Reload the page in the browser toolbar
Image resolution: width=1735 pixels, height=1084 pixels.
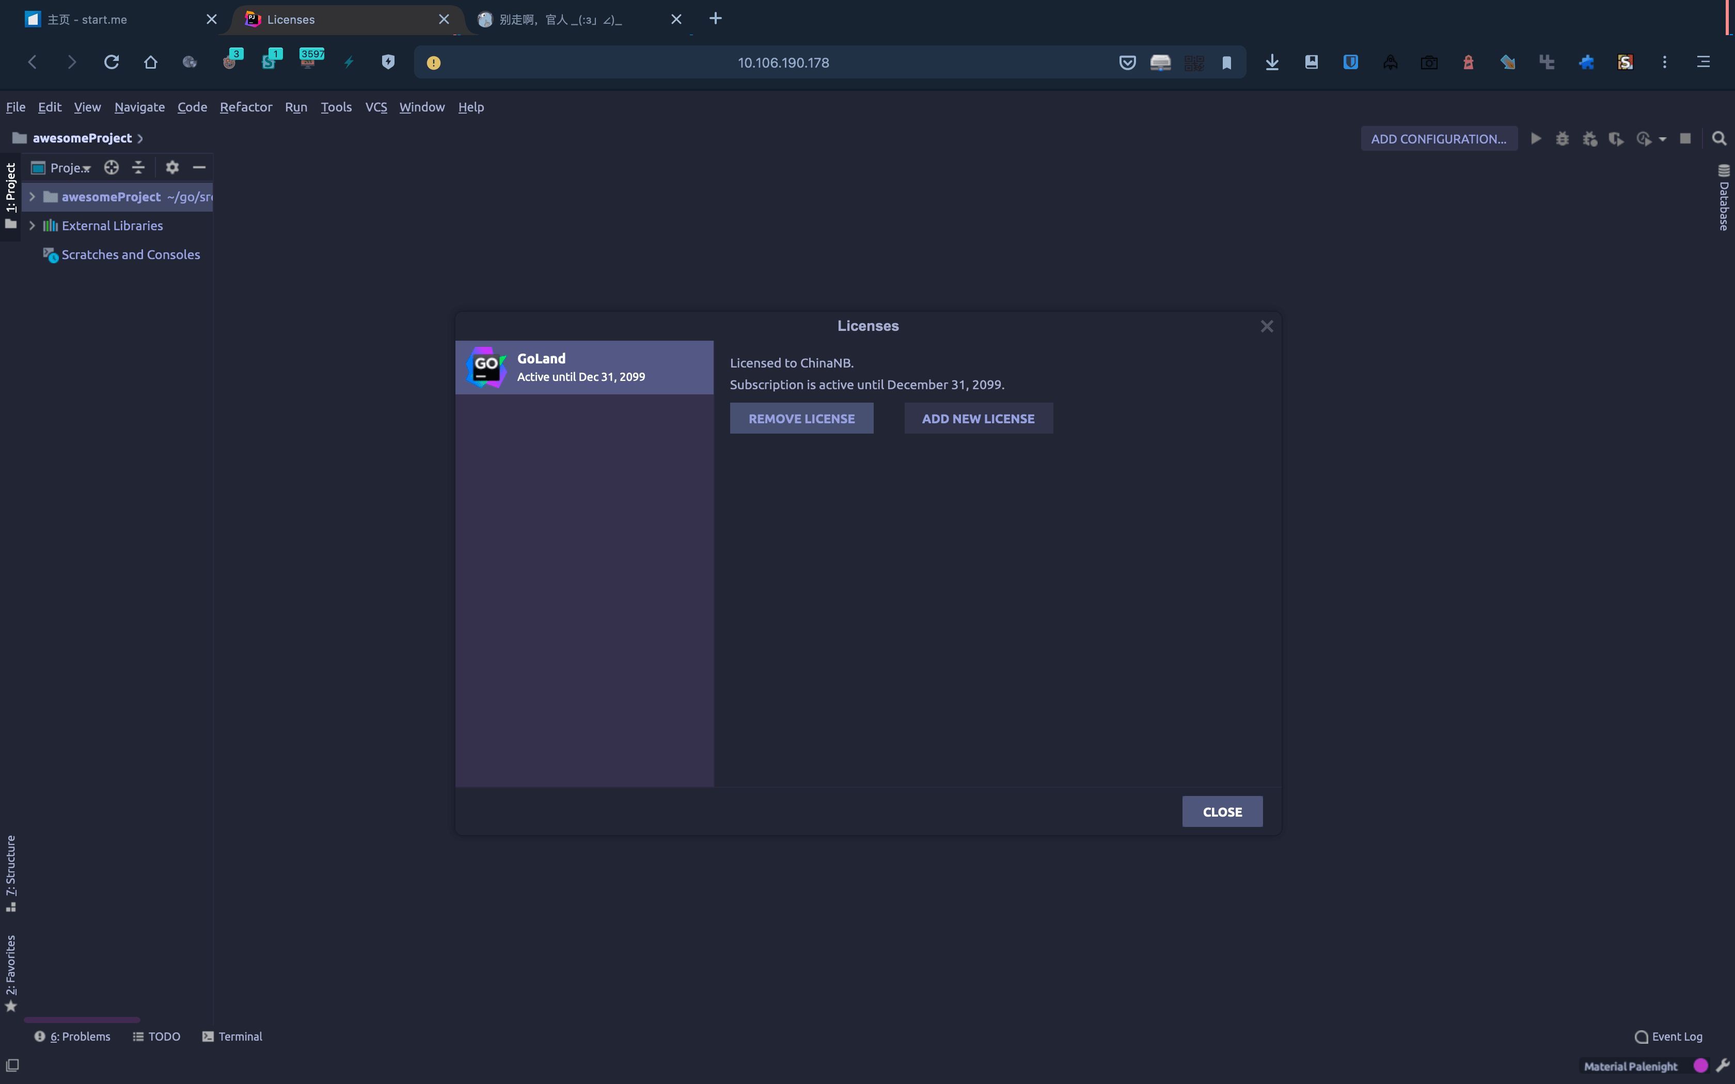(x=111, y=62)
